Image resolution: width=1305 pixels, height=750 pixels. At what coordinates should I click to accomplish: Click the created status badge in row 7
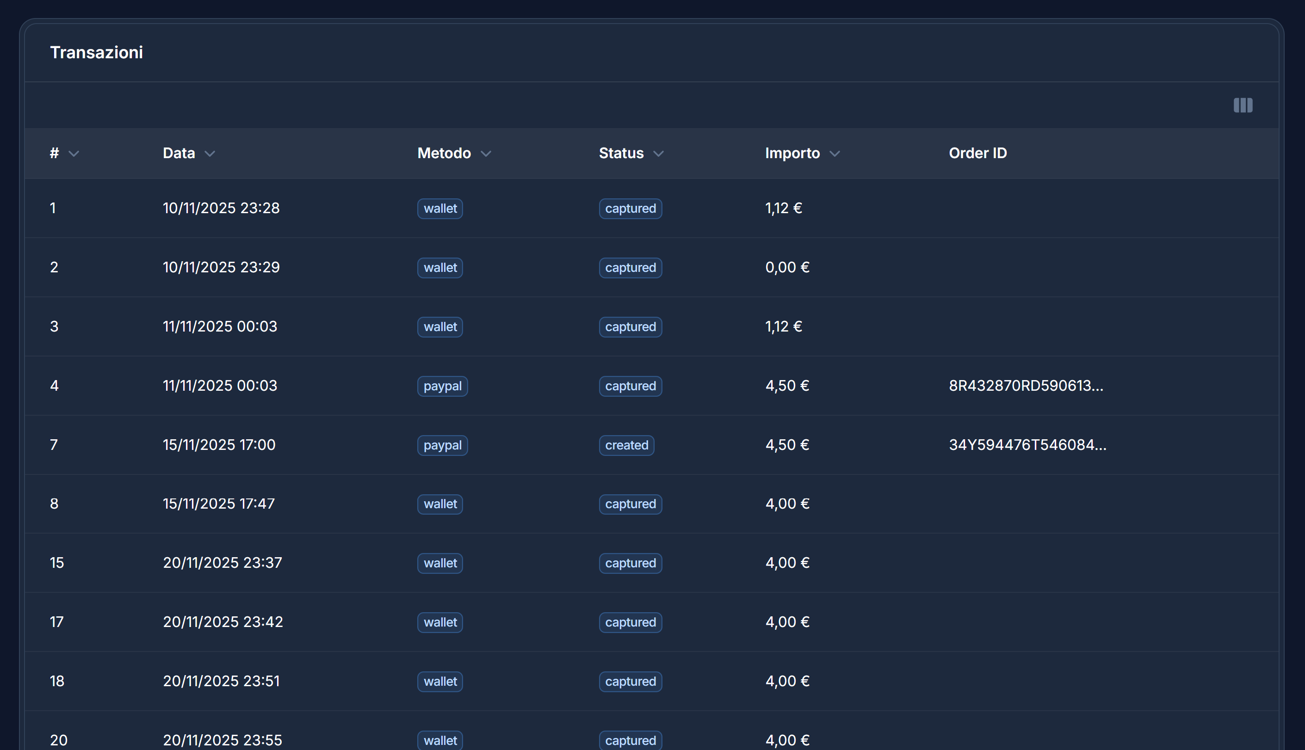pyautogui.click(x=626, y=445)
